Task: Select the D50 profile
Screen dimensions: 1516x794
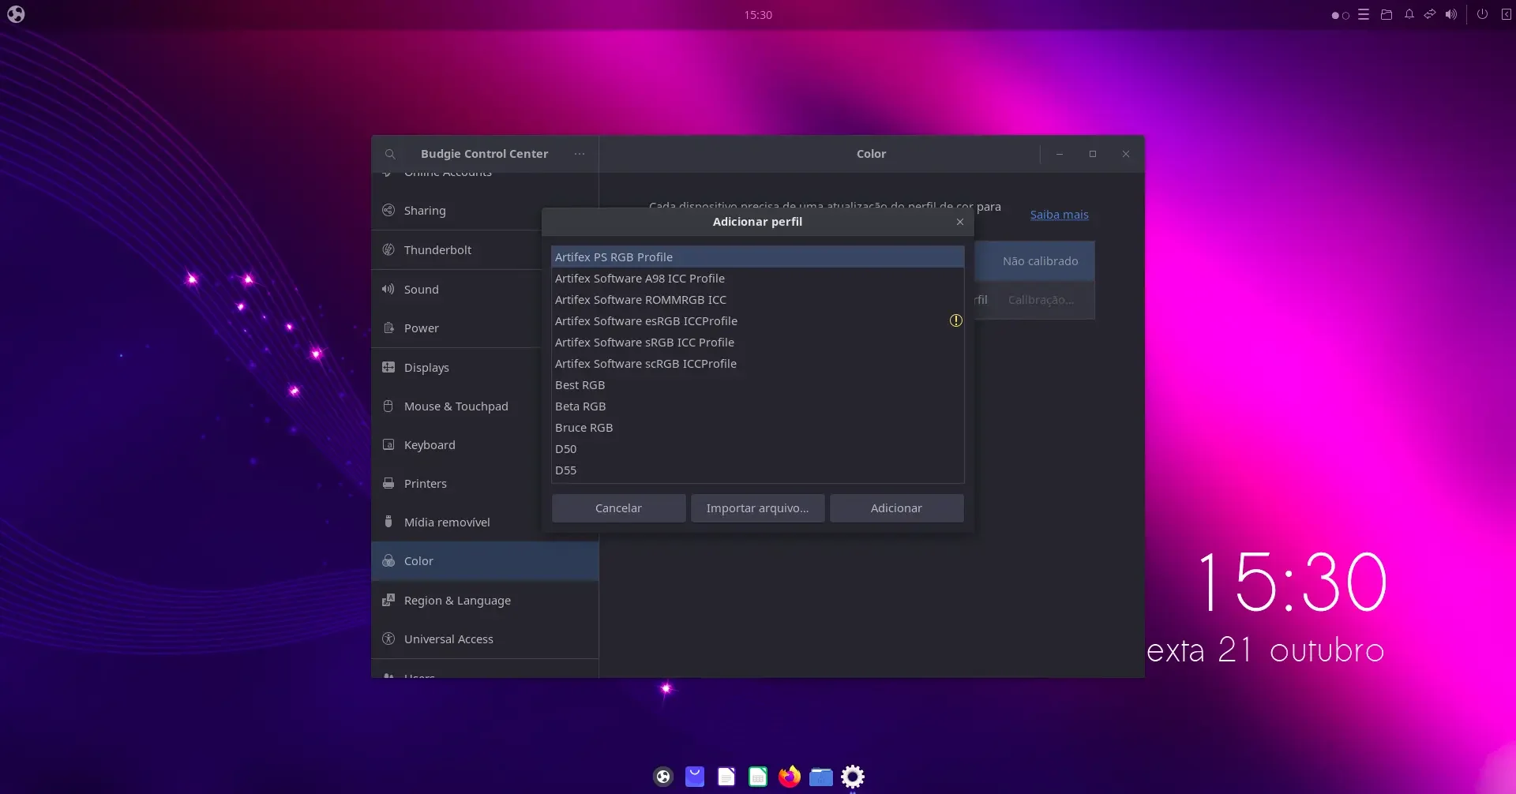Action: click(757, 449)
